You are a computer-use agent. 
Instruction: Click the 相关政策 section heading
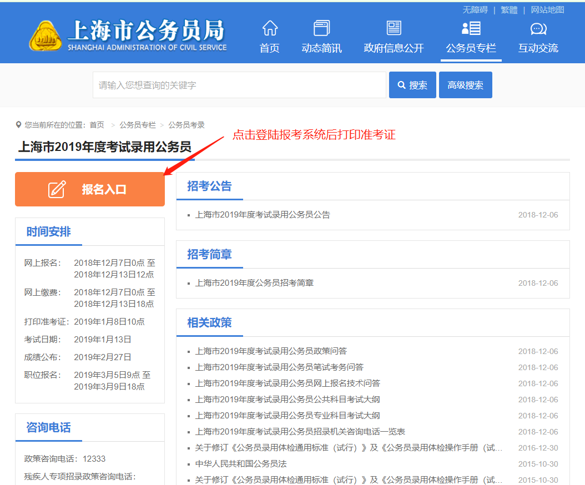coord(209,322)
